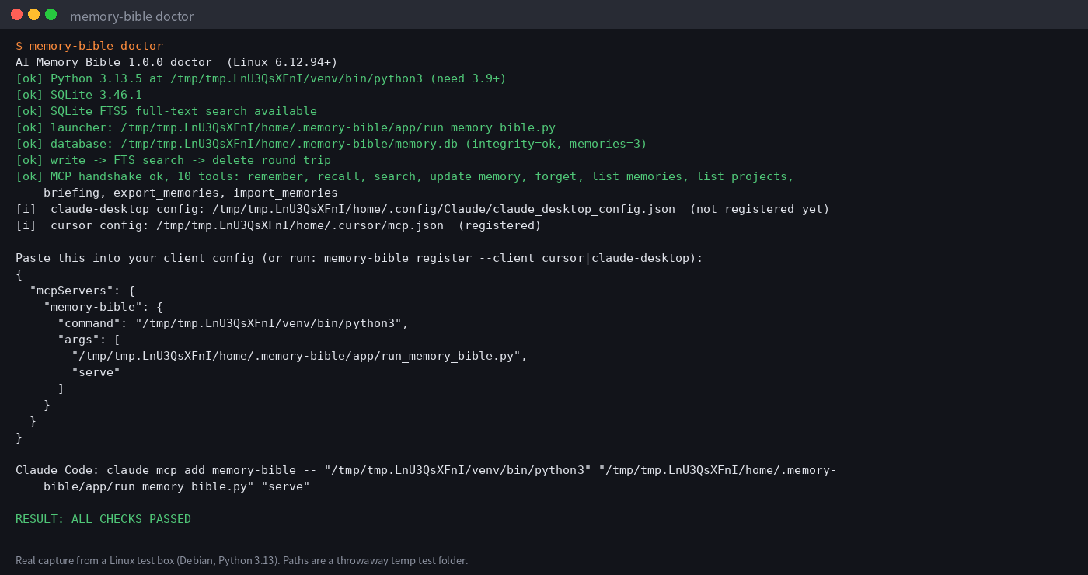This screenshot has width=1088, height=575.
Task: Click the 'Real capture from a Linux test box' caption
Action: pyautogui.click(x=242, y=560)
